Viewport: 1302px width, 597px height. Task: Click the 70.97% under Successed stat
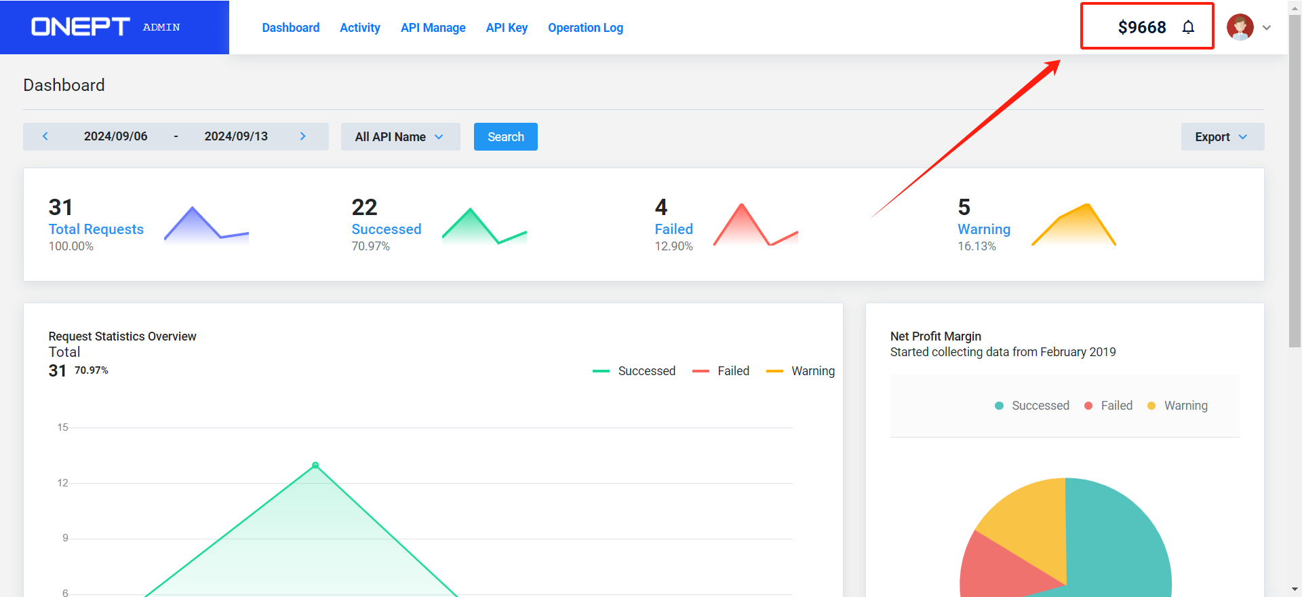click(x=371, y=246)
